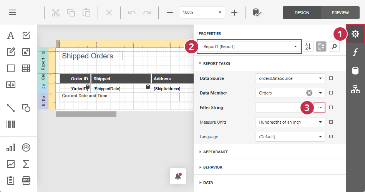The width and height of the screenshot is (365, 192).
Task: Click the Validate Bindings database icon
Action: [x=257, y=13]
